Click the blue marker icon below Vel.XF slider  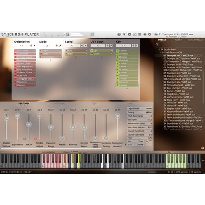[x=24, y=139]
